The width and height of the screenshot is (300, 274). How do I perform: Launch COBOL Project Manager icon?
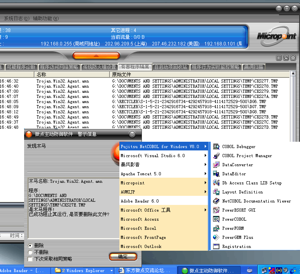pos(216,156)
